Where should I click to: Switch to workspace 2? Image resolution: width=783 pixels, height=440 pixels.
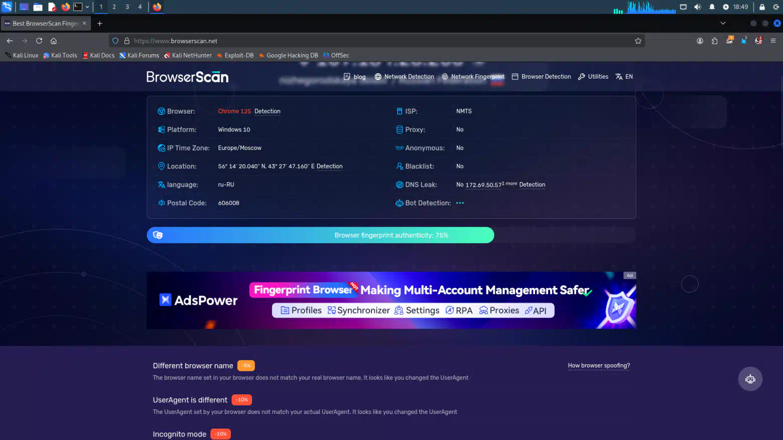coord(114,7)
